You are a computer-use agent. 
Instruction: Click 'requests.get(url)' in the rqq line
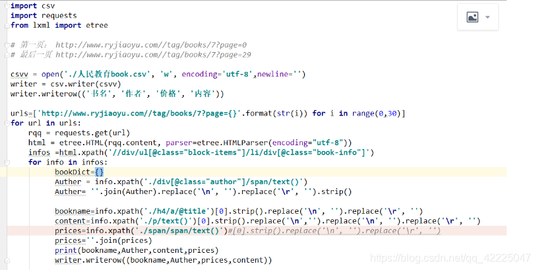[x=92, y=133]
